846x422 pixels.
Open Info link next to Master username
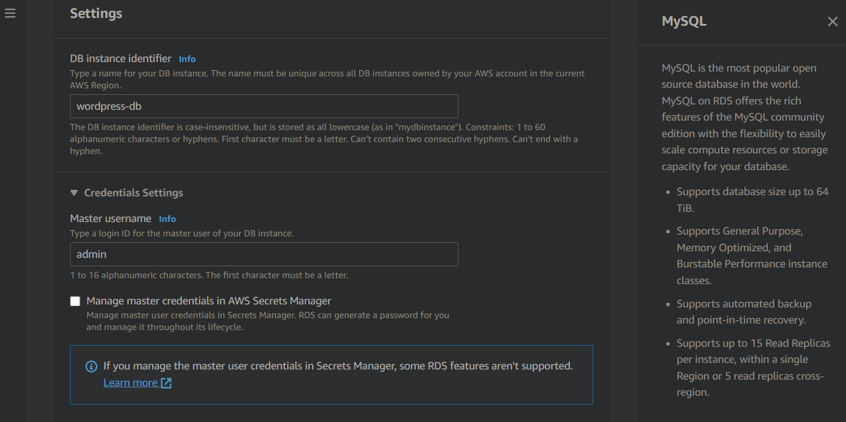point(167,219)
